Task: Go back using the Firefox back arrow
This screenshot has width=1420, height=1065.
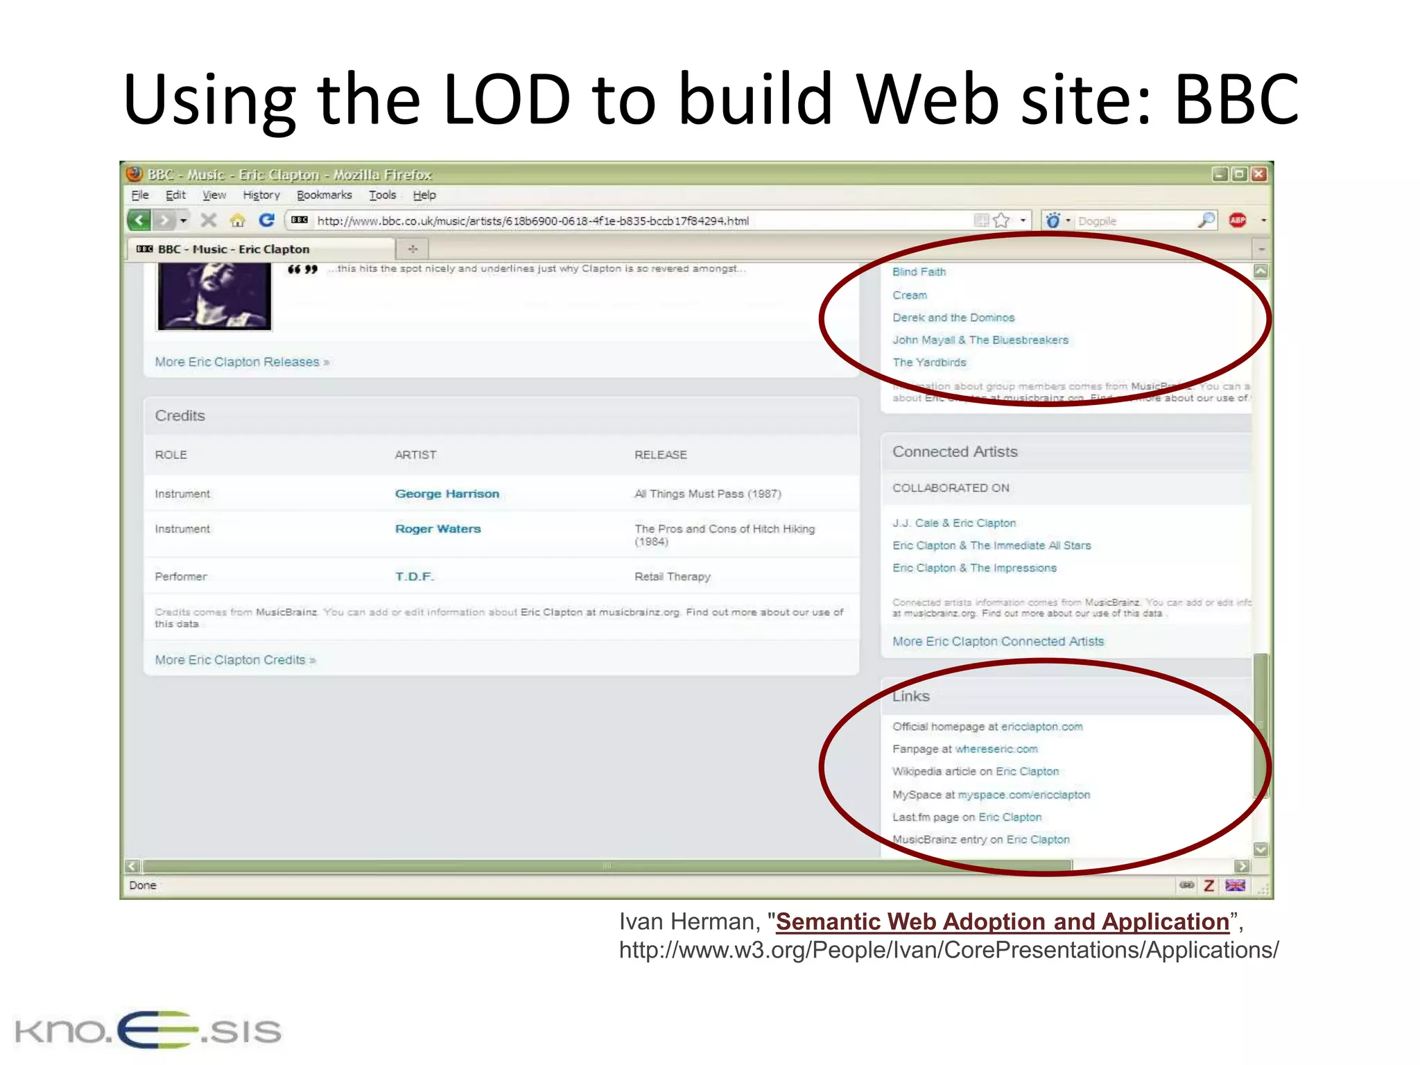Action: pyautogui.click(x=139, y=220)
